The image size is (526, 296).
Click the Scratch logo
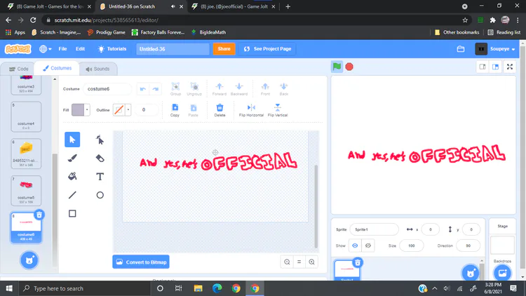(x=18, y=49)
